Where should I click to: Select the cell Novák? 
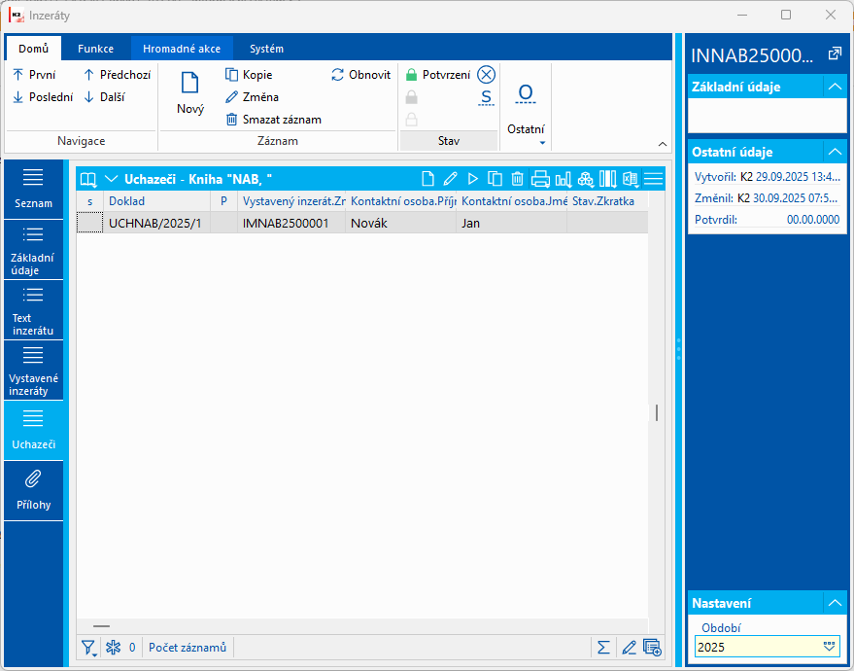click(x=401, y=223)
